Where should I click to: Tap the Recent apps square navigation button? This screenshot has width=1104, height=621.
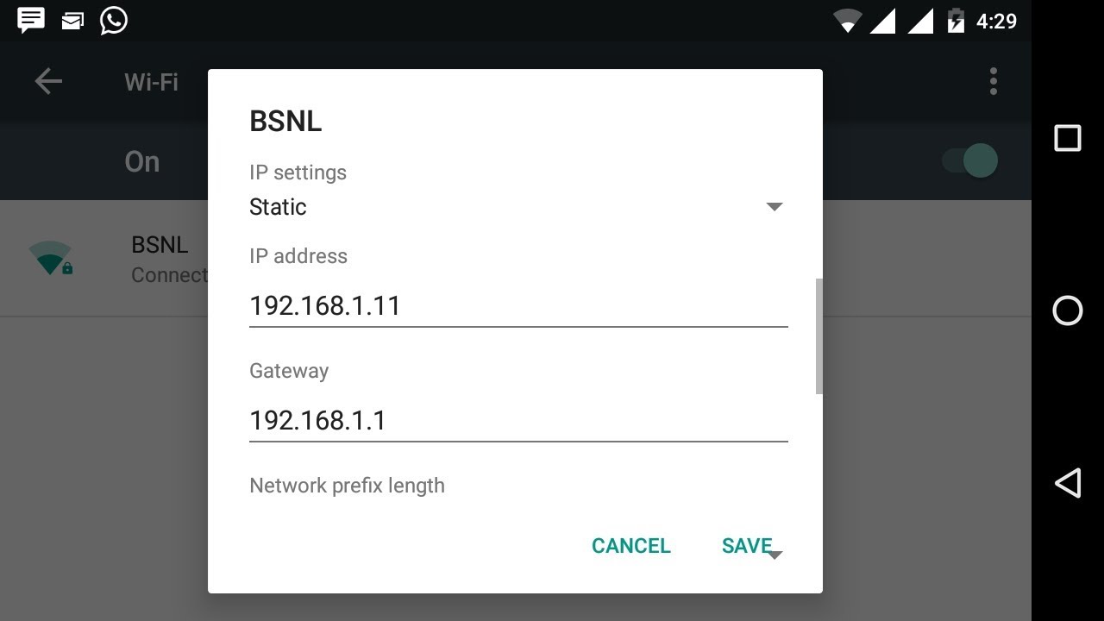click(x=1067, y=137)
